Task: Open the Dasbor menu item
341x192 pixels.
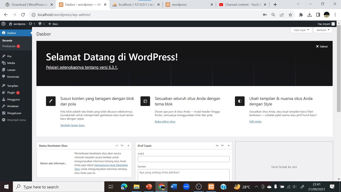Action: tap(16, 33)
